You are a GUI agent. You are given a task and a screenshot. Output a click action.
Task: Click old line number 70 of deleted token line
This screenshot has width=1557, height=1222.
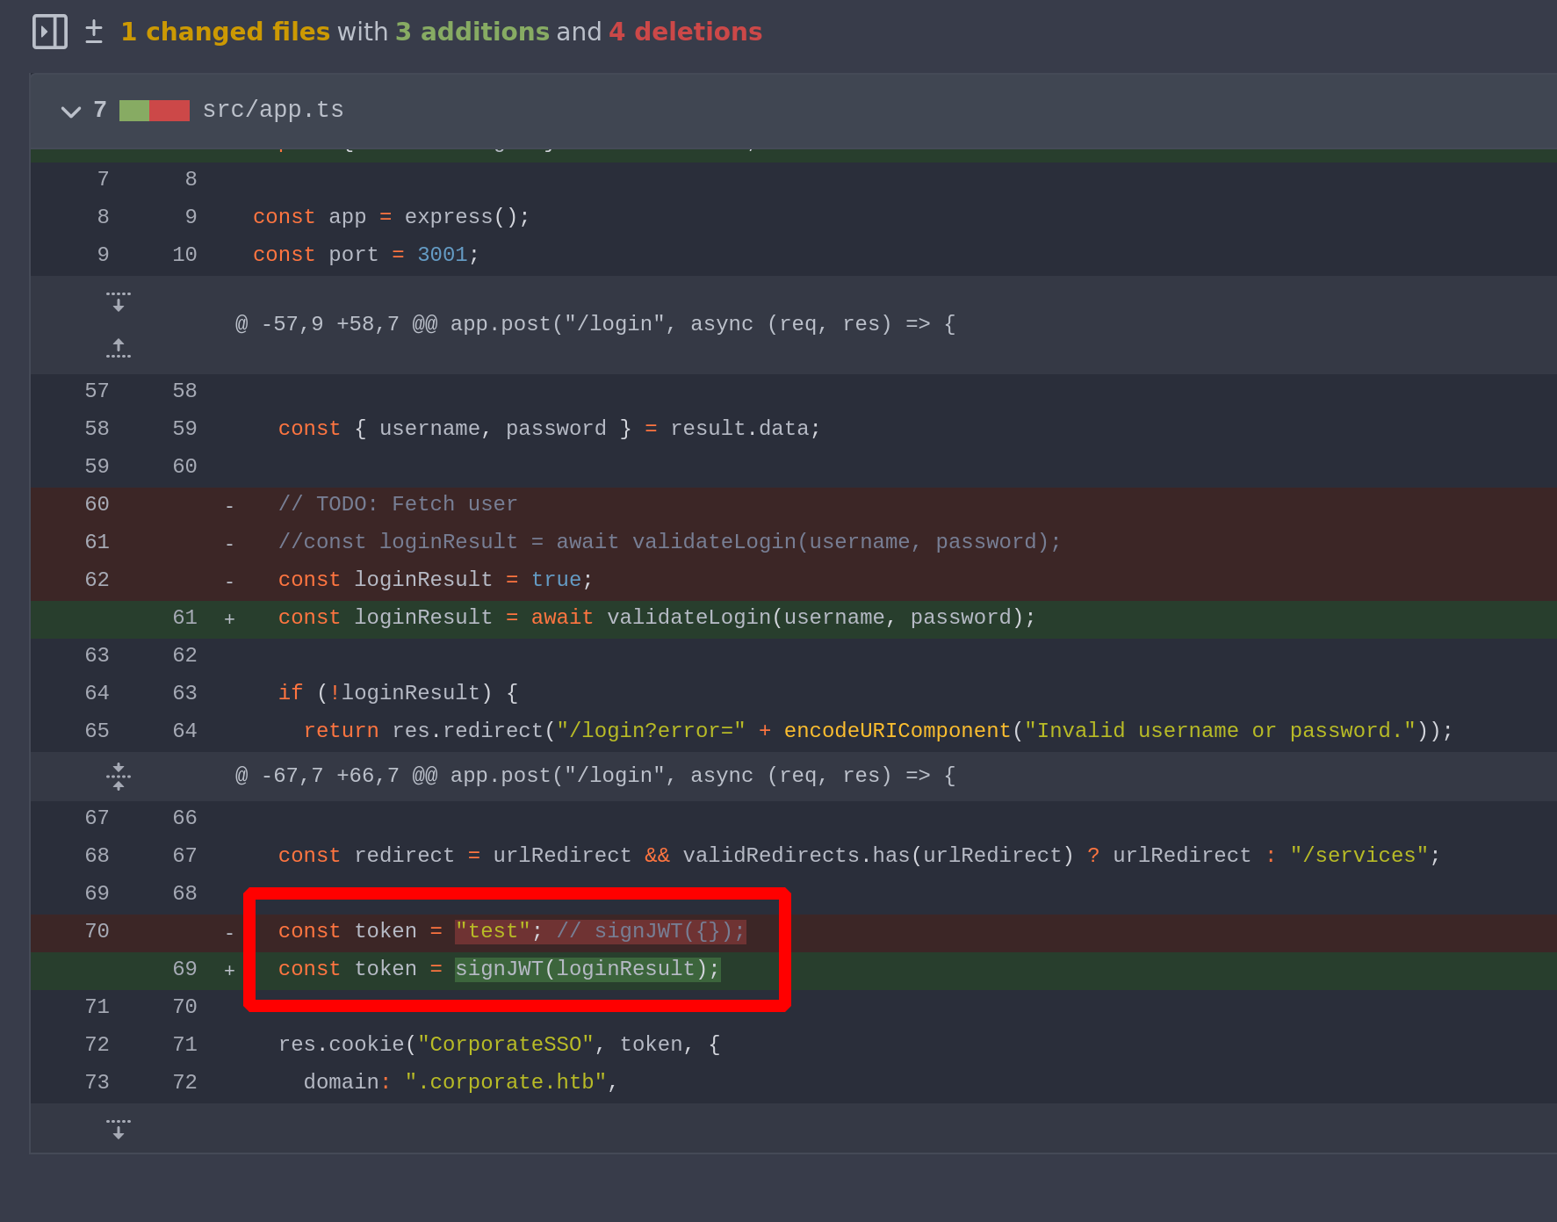[x=97, y=931]
